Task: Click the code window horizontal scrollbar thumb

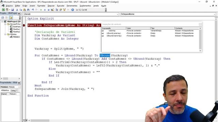Action: pyautogui.click(x=40, y=121)
